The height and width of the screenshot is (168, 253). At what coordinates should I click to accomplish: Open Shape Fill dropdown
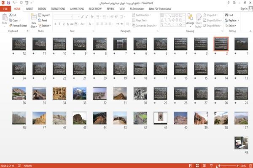click(x=210, y=15)
